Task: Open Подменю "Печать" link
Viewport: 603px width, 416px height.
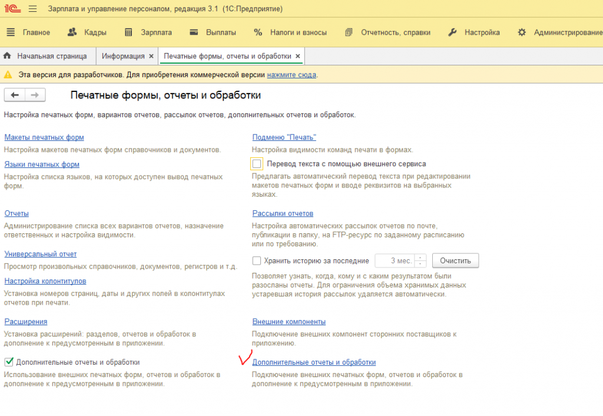Action: 284,137
